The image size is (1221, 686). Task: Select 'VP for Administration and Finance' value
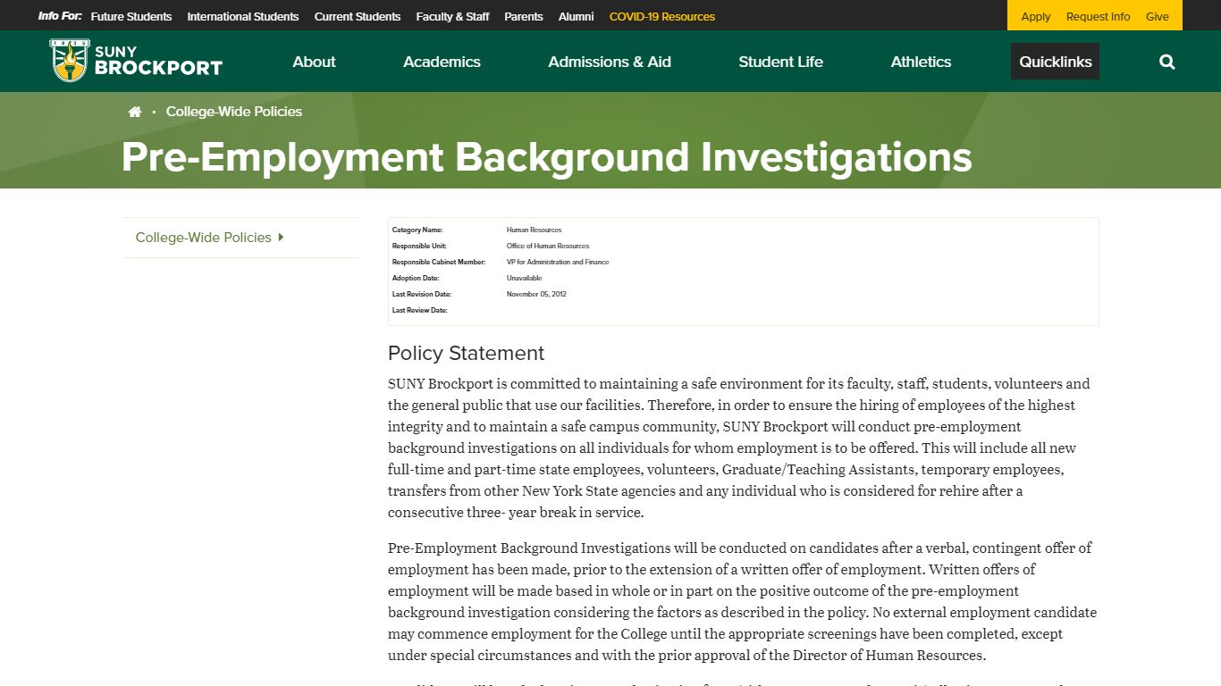[558, 262]
